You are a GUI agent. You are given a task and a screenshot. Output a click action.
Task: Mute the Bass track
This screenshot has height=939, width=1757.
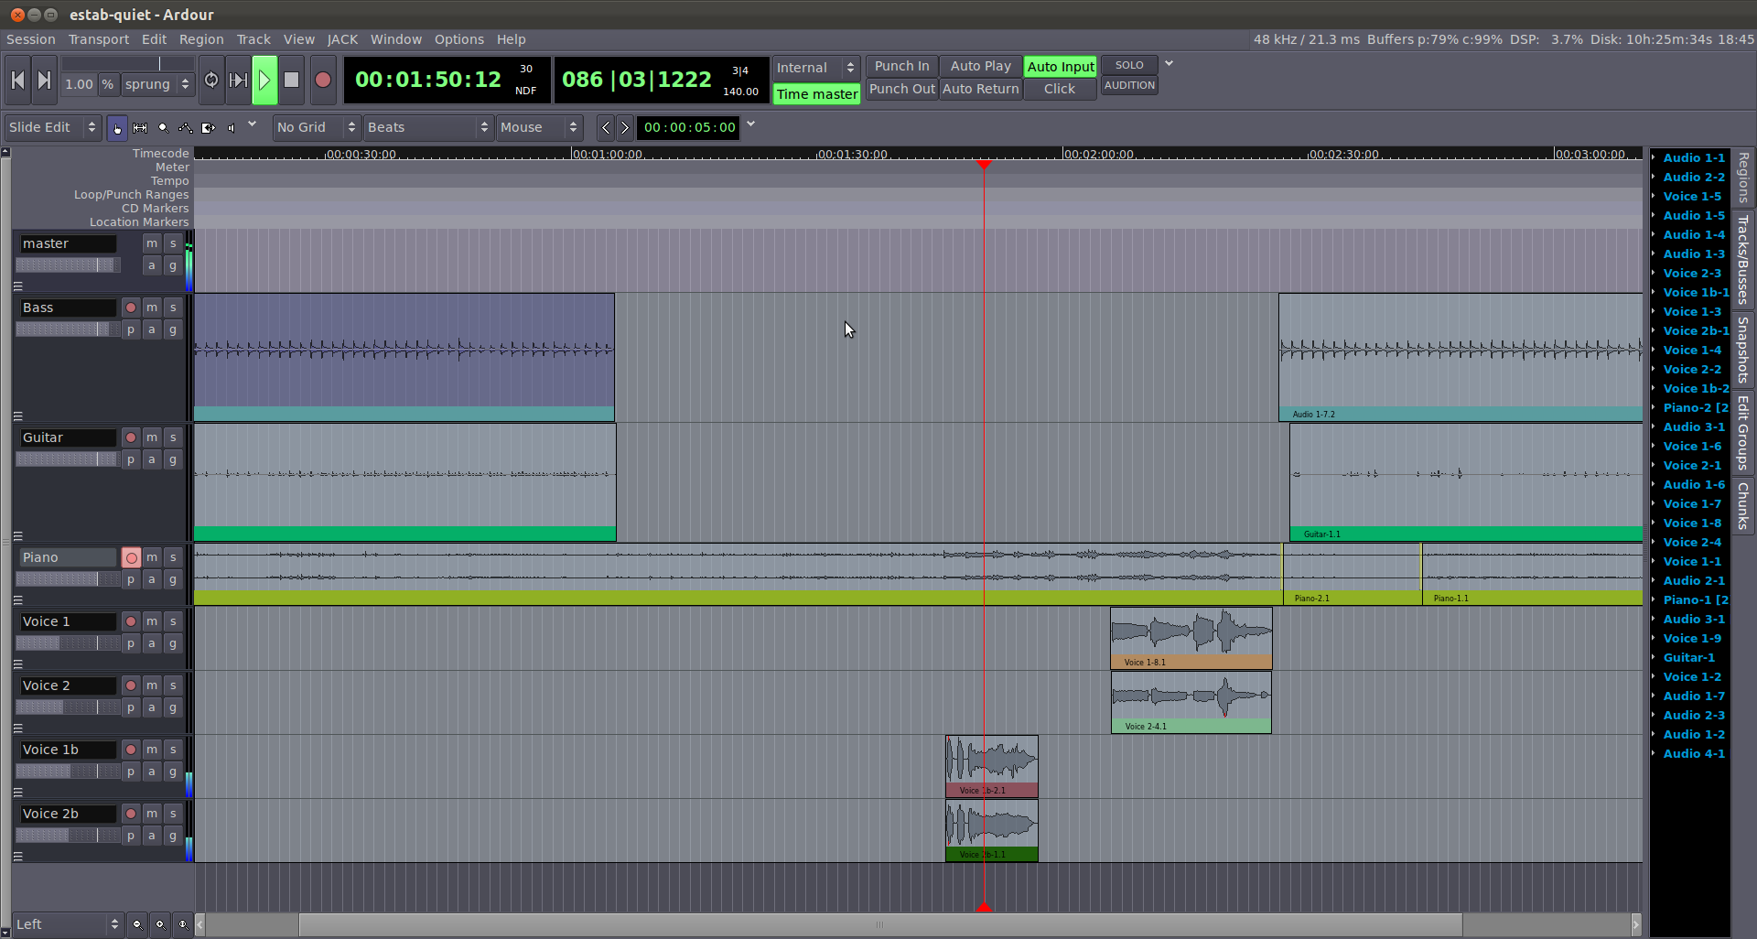[152, 308]
